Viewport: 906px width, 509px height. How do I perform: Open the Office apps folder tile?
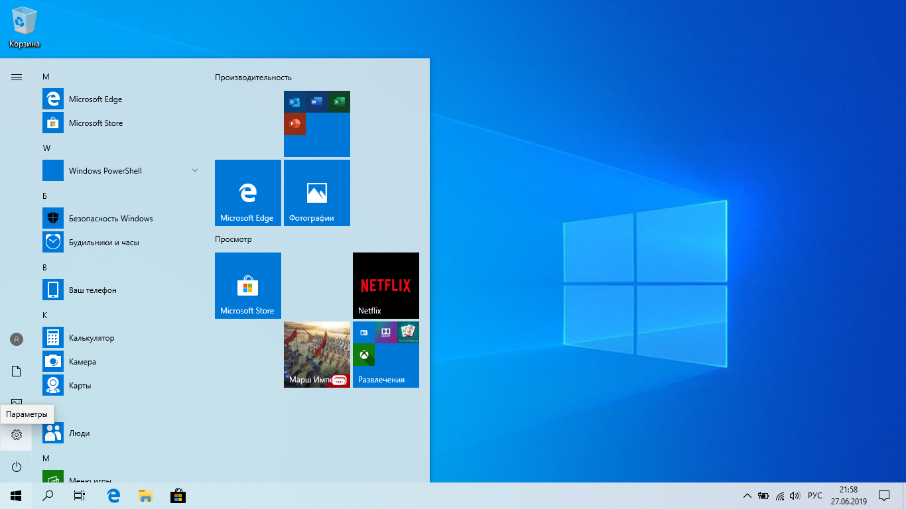(317, 124)
